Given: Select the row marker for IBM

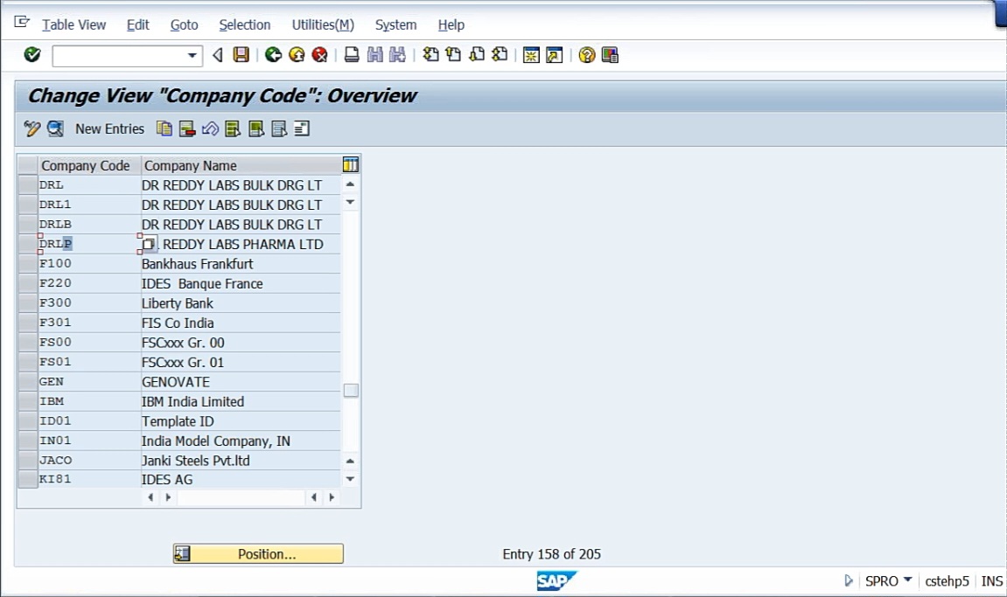Looking at the screenshot, I should click(28, 401).
